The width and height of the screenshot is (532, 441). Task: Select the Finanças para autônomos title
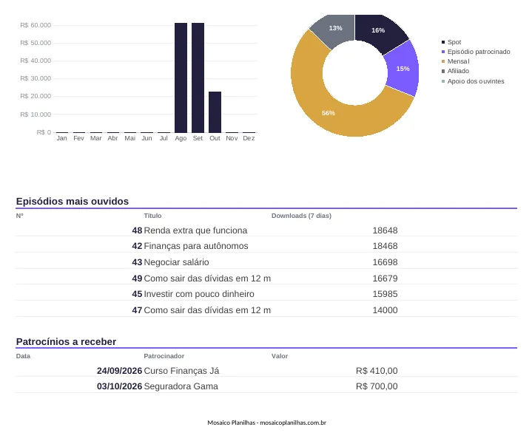[196, 246]
